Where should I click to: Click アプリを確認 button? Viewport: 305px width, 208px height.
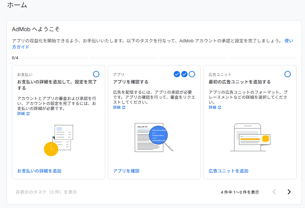point(126,171)
